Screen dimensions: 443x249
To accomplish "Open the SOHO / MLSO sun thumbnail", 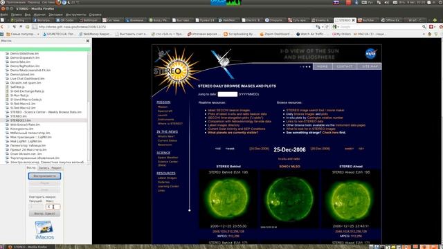I will (289, 199).
